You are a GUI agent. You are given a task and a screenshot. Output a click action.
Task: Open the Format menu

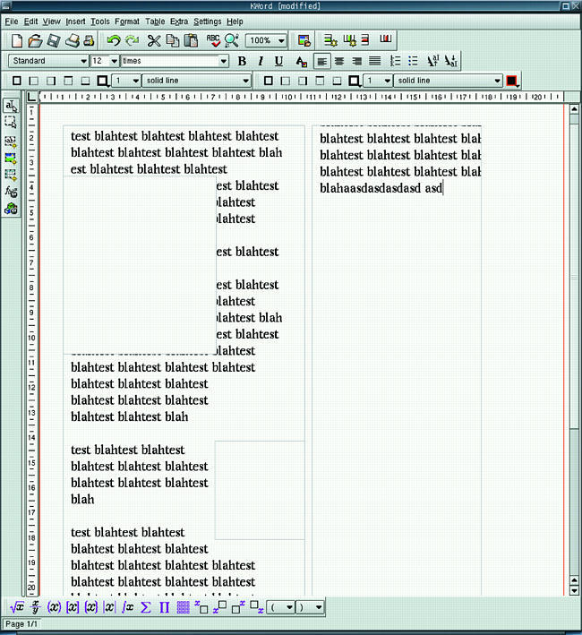pyautogui.click(x=126, y=21)
